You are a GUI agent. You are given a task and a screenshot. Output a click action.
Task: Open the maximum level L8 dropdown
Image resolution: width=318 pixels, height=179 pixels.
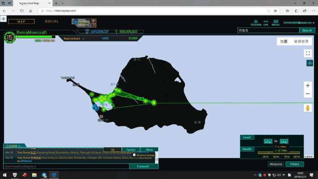tap(284, 141)
